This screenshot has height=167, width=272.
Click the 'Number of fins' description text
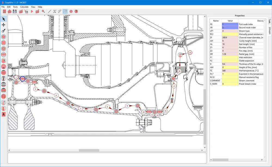click(245, 48)
